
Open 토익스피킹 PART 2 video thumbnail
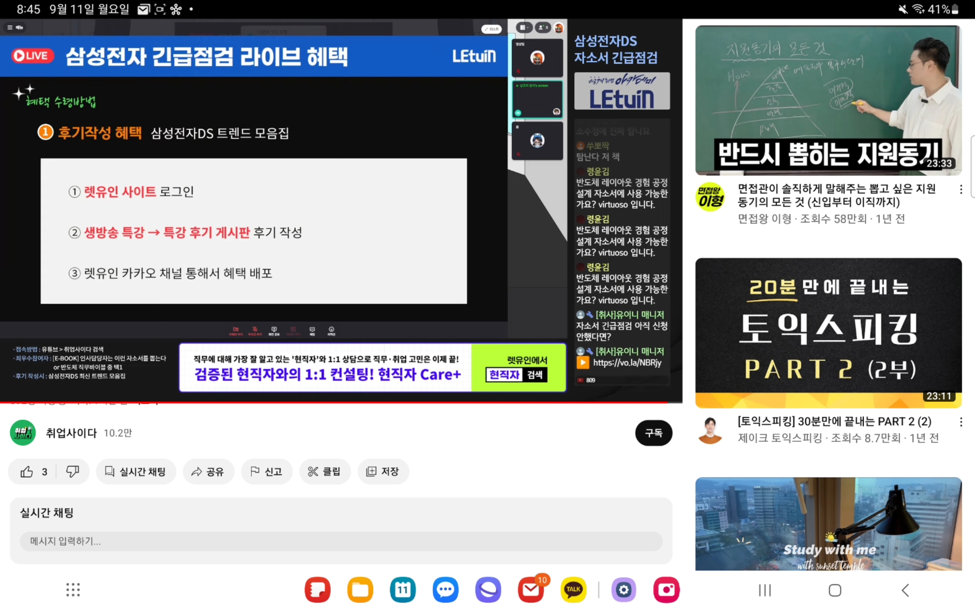828,333
